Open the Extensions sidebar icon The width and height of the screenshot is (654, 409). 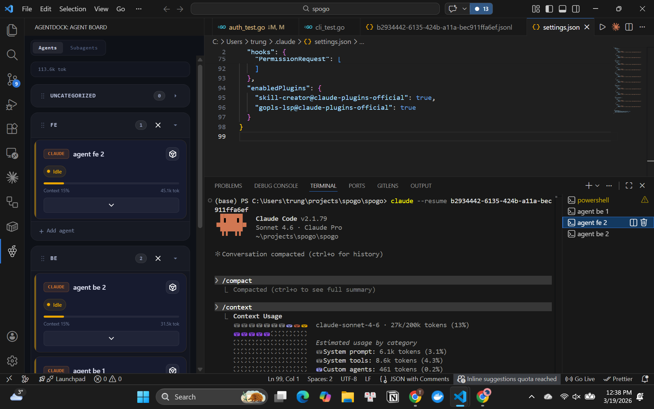(x=12, y=129)
